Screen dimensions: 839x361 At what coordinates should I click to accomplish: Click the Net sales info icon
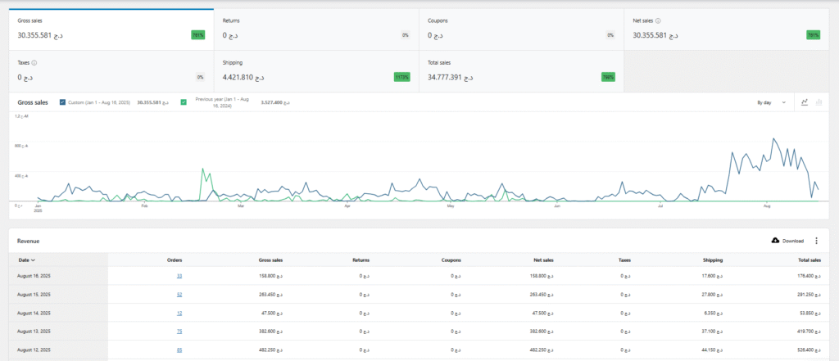pyautogui.click(x=659, y=20)
